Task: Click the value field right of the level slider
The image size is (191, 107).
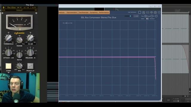Action: 136,16
